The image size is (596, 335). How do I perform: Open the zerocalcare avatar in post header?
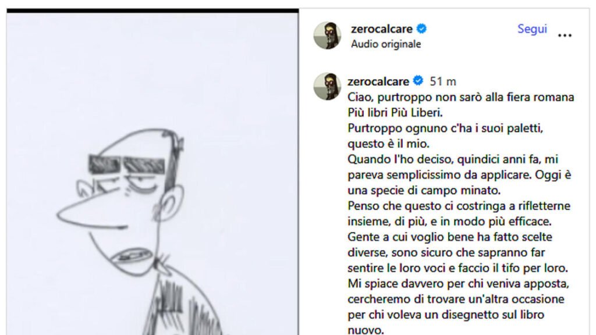(327, 35)
